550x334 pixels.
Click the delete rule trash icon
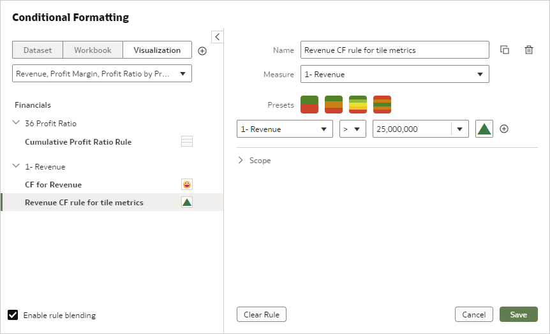529,50
